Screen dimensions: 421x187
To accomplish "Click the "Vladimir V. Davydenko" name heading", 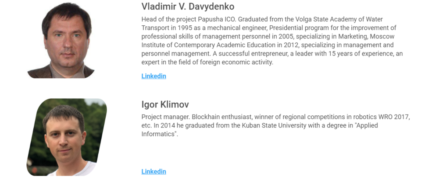I will pos(188,7).
